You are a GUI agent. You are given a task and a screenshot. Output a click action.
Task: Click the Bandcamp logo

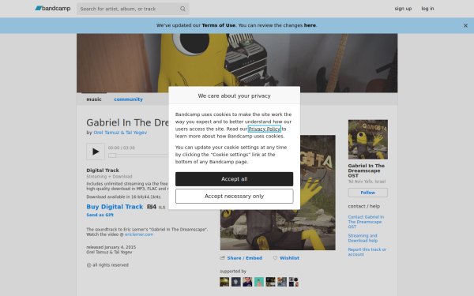pos(53,9)
